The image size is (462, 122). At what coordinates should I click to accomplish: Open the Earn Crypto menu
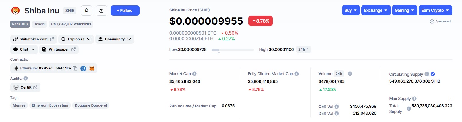435,10
